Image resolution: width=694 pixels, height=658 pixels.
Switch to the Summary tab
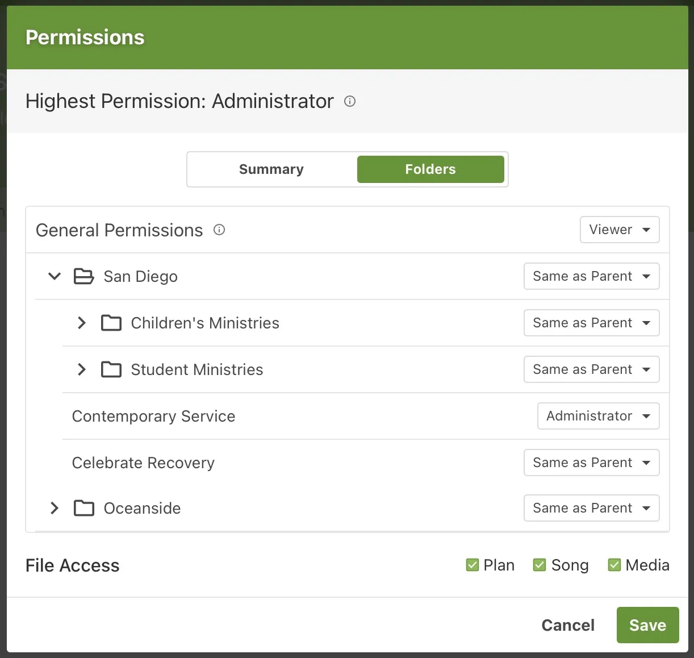point(271,169)
